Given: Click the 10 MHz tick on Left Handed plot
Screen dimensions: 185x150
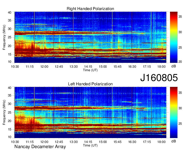Looking at the screenshot, I should 10,137.
